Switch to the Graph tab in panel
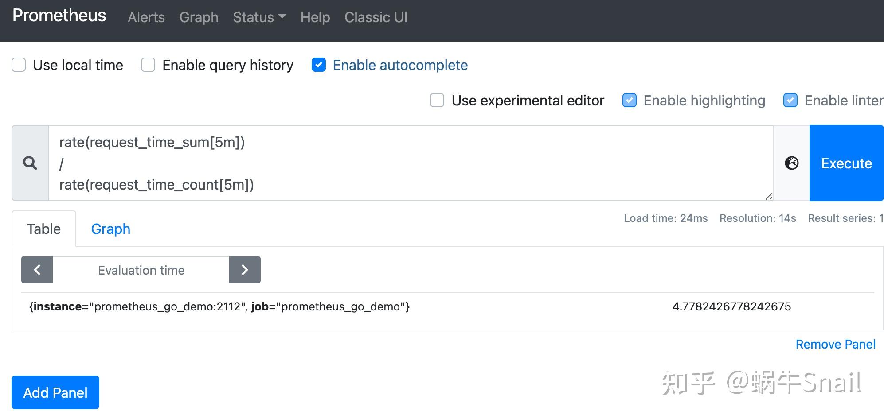The image size is (884, 419). (x=111, y=229)
